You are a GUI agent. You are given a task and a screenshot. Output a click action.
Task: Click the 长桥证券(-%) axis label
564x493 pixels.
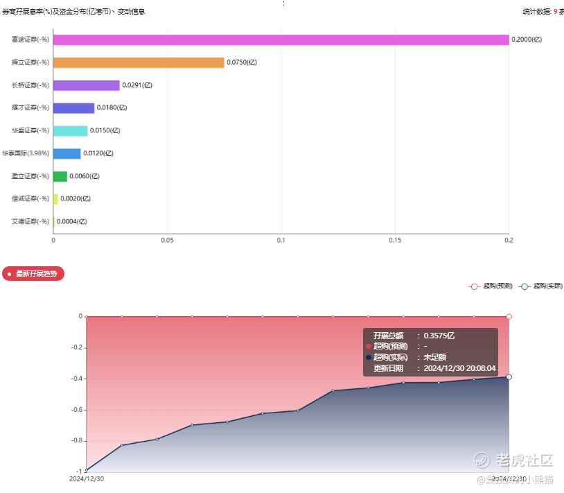tap(30, 85)
